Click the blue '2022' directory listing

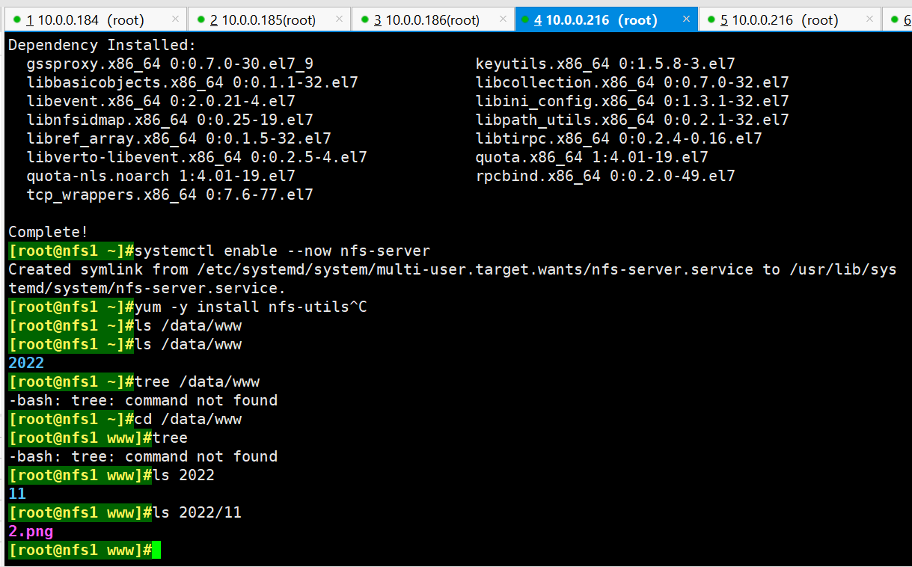coord(26,363)
